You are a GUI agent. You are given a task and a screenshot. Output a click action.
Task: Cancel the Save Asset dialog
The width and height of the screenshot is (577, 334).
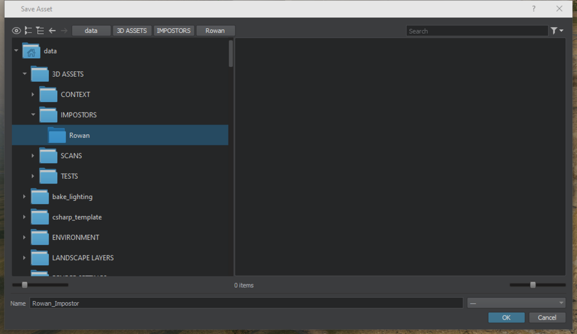(546, 317)
